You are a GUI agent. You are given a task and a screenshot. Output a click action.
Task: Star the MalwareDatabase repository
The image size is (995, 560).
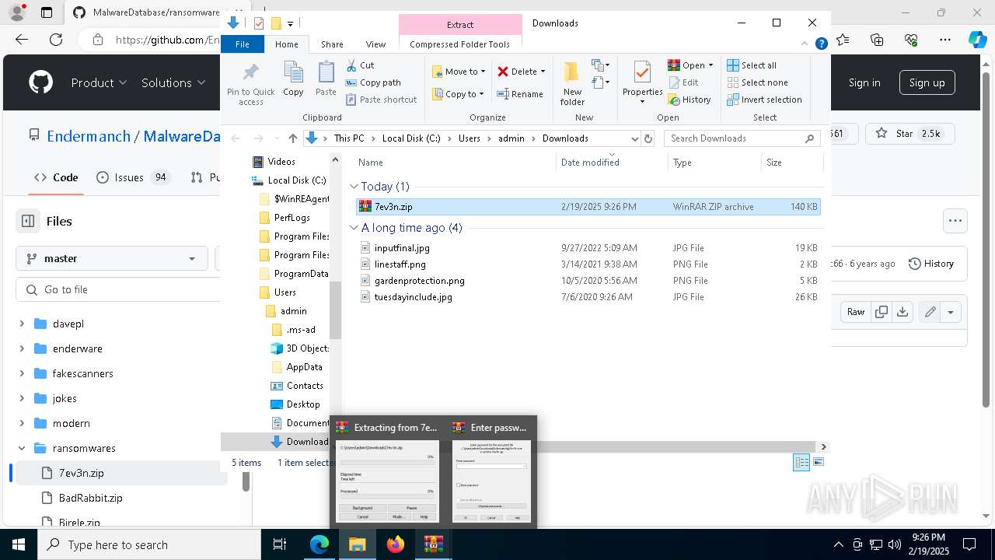[x=908, y=134]
